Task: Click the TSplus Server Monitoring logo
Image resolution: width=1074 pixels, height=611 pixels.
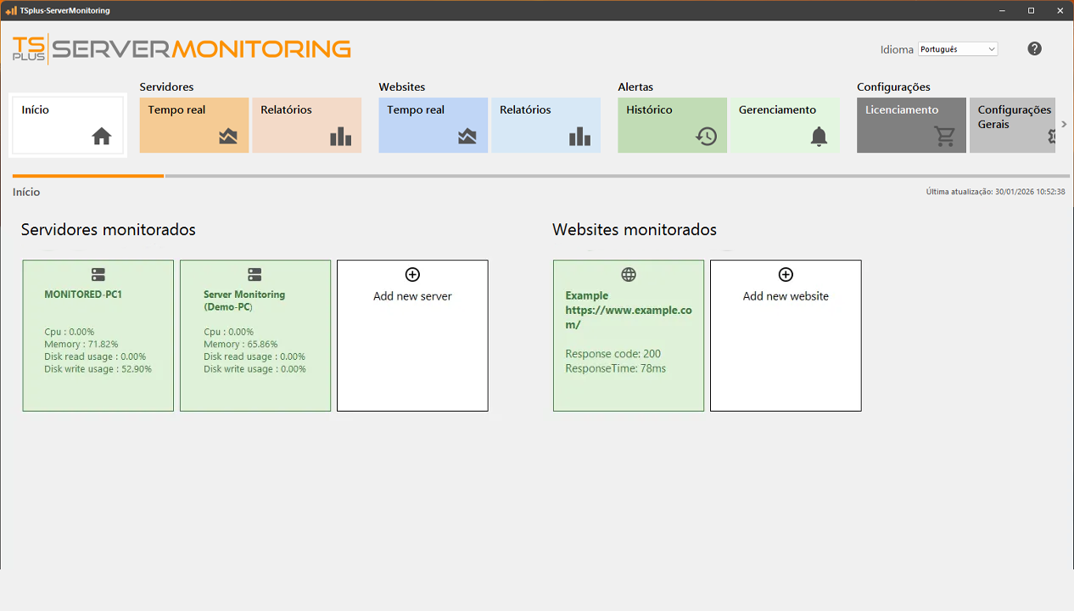Action: click(x=178, y=48)
